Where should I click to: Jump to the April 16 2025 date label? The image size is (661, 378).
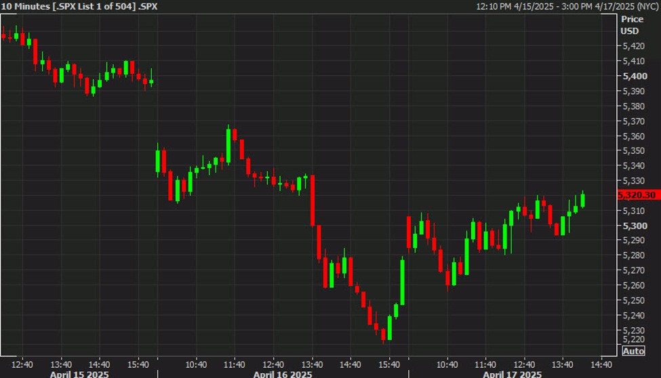tap(282, 374)
